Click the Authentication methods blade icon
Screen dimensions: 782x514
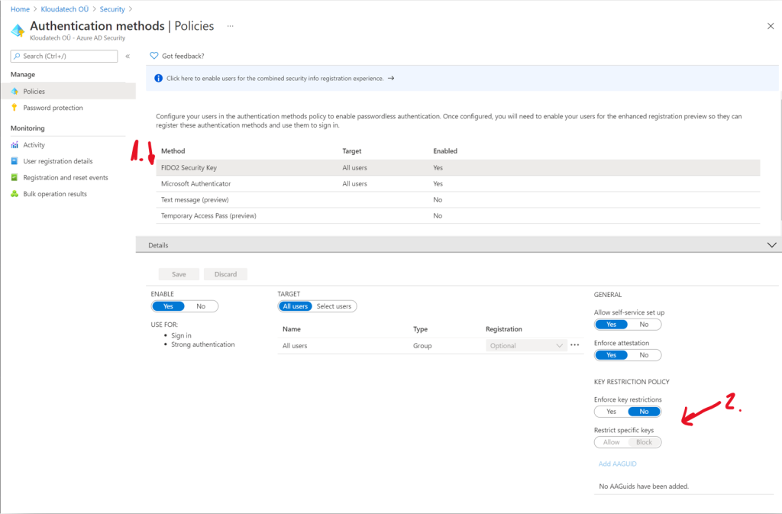click(x=18, y=31)
